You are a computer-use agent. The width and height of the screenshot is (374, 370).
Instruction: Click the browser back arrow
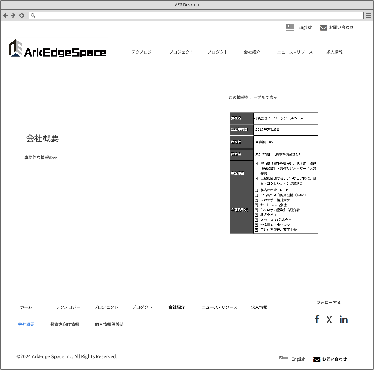coord(6,16)
